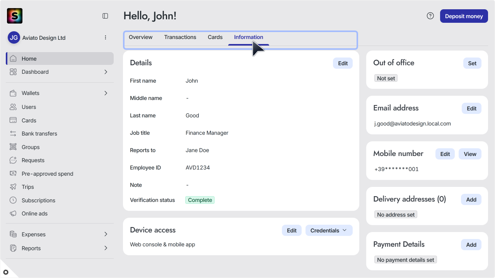495x278 pixels.
Task: Add Payment Details
Action: (471, 245)
